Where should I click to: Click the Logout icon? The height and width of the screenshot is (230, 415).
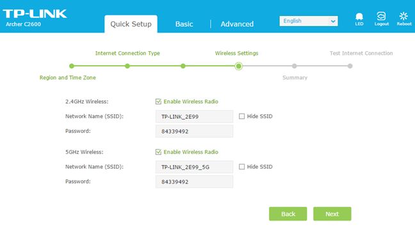click(382, 19)
